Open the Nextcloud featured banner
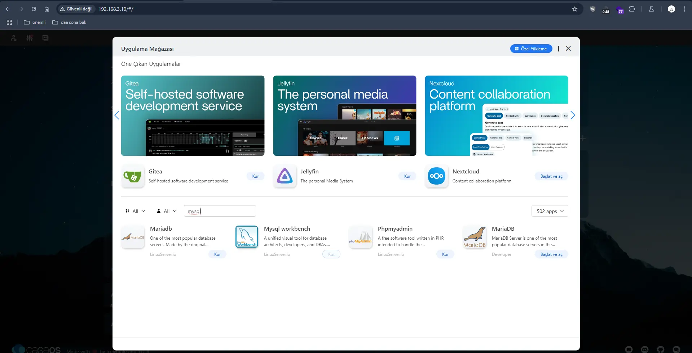This screenshot has width=692, height=353. (497, 116)
